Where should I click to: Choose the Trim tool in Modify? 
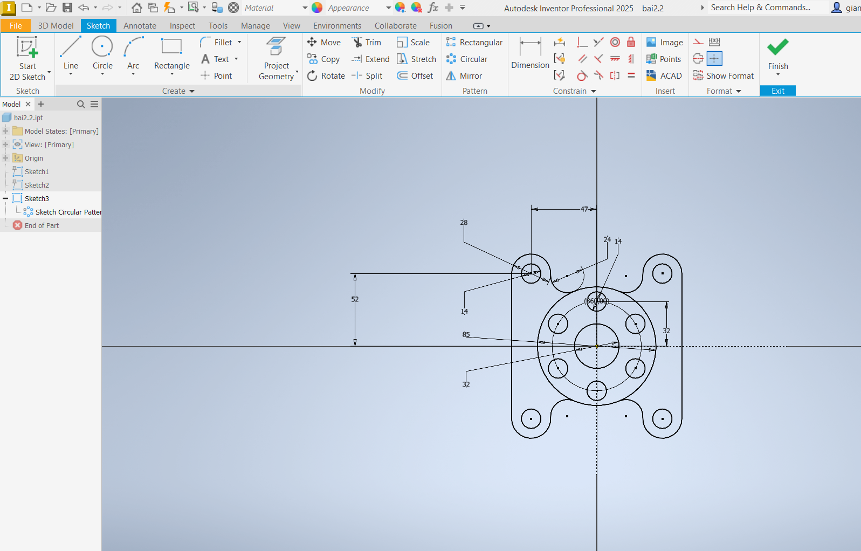pyautogui.click(x=367, y=43)
